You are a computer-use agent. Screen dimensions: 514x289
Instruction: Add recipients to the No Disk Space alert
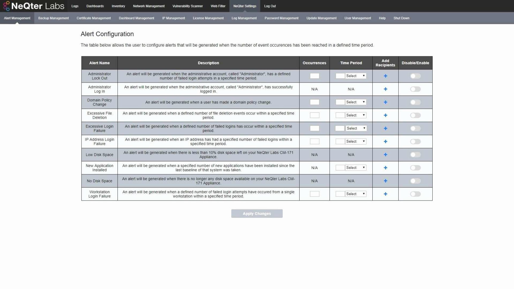[385, 181]
